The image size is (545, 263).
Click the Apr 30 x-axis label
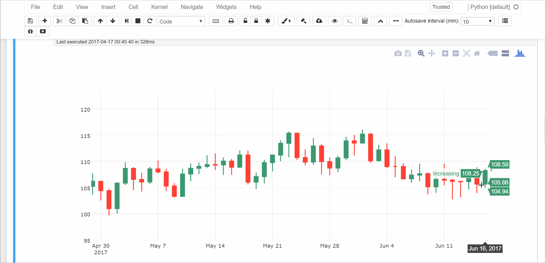pyautogui.click(x=101, y=246)
